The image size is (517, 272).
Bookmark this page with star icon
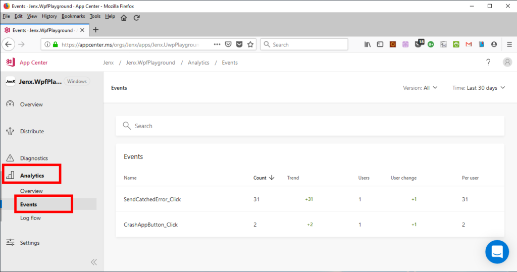(250, 44)
